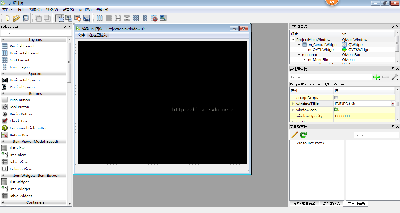Click the property editor Filter field

(331, 77)
